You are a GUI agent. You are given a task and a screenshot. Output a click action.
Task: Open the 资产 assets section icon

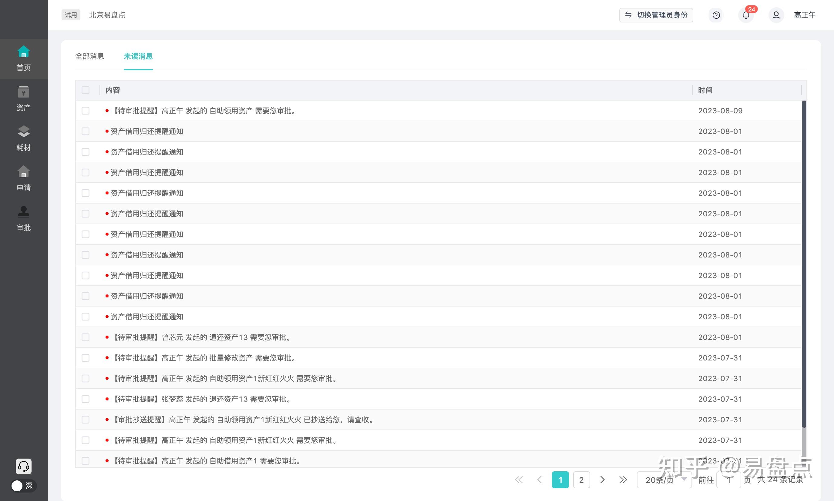(x=23, y=92)
